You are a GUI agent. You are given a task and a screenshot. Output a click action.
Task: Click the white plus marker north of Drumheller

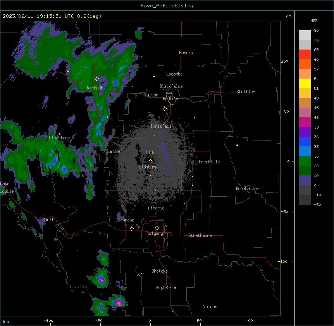[x=237, y=145]
